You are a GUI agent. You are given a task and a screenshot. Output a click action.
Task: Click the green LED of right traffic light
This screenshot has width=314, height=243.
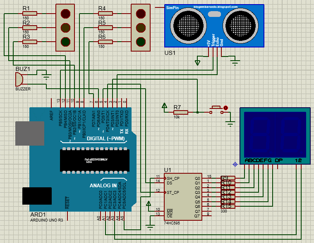(x=141, y=42)
